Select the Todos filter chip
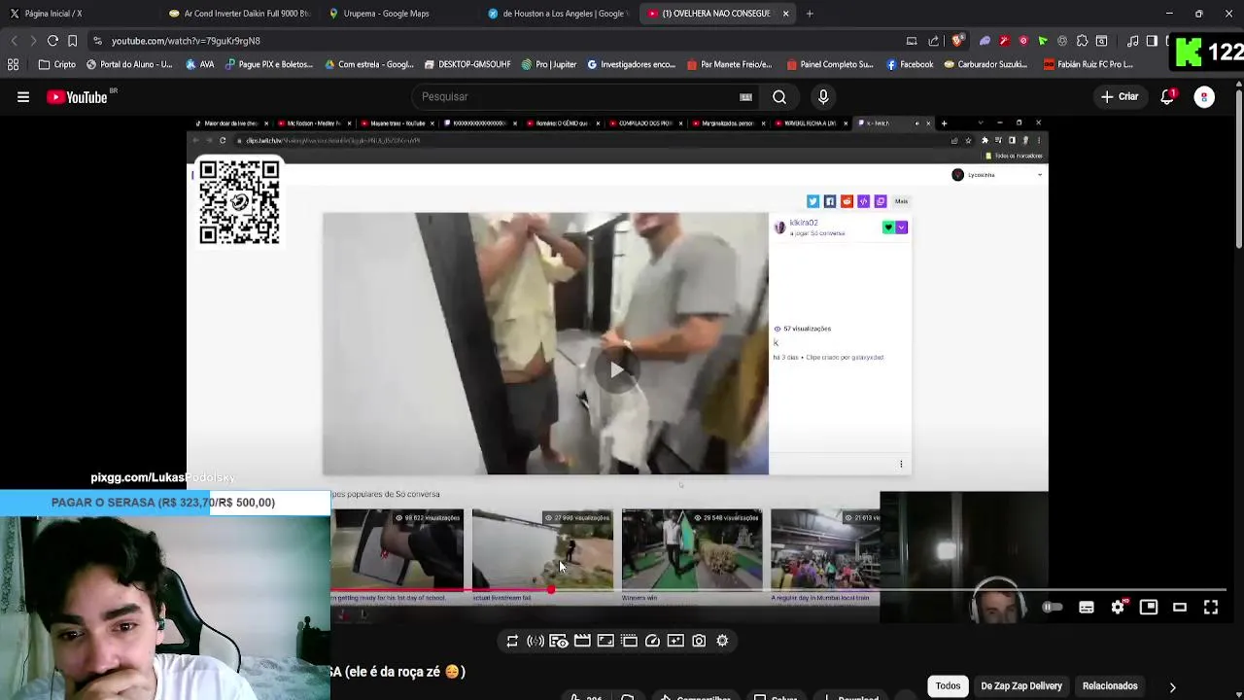This screenshot has height=700, width=1244. (948, 686)
